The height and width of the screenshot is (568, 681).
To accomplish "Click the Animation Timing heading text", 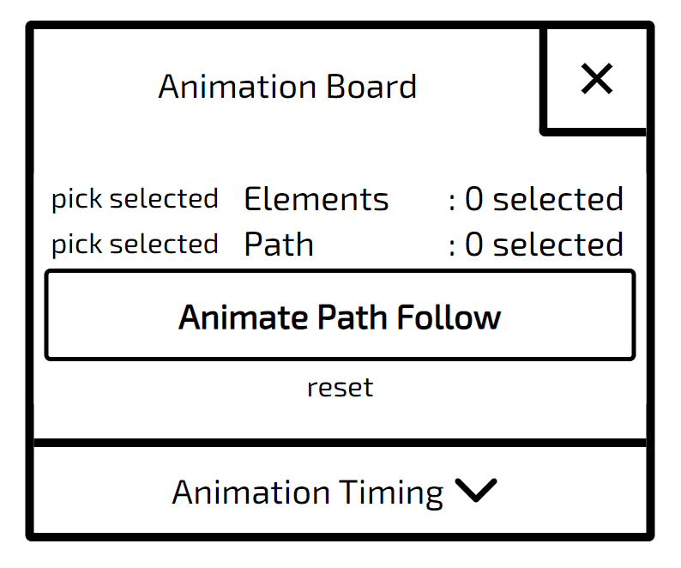I will pos(308,492).
